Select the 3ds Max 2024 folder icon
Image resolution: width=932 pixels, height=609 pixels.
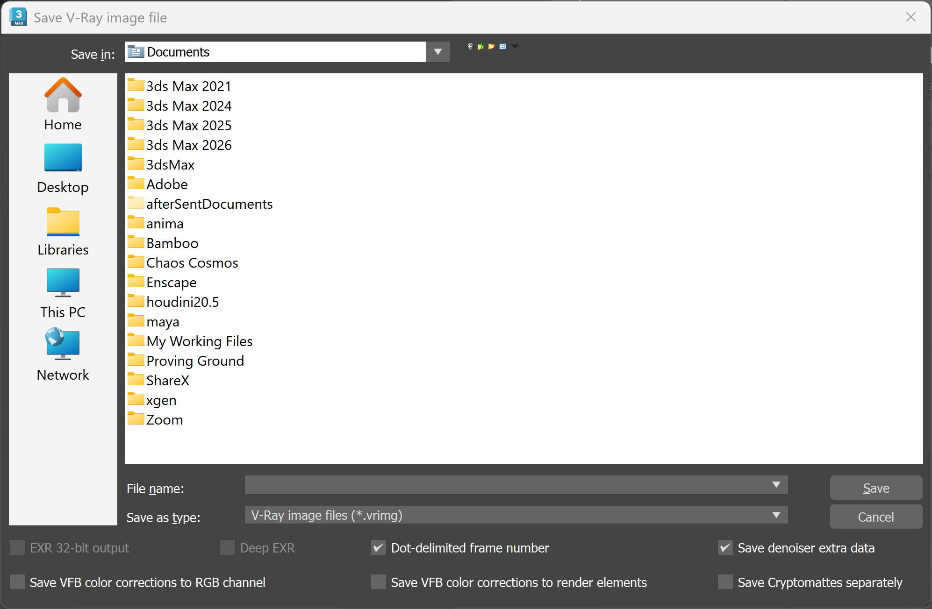(136, 105)
